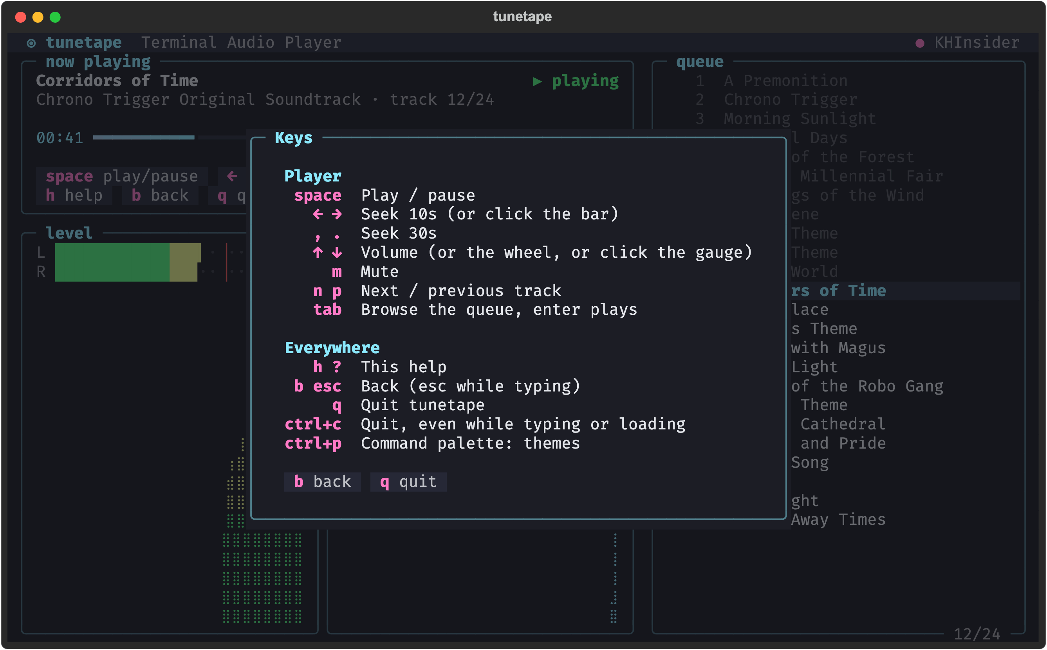Click the q quit button in Keys dialog

click(x=408, y=481)
